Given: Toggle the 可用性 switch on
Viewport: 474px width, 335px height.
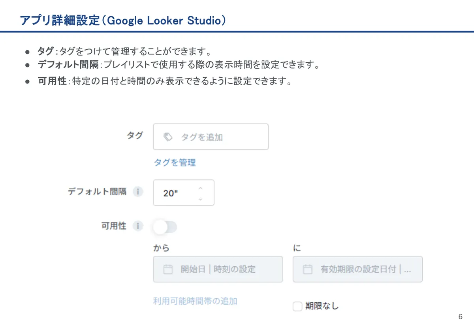Looking at the screenshot, I should tap(165, 227).
